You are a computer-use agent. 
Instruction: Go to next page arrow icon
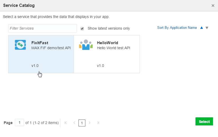tap(90, 123)
